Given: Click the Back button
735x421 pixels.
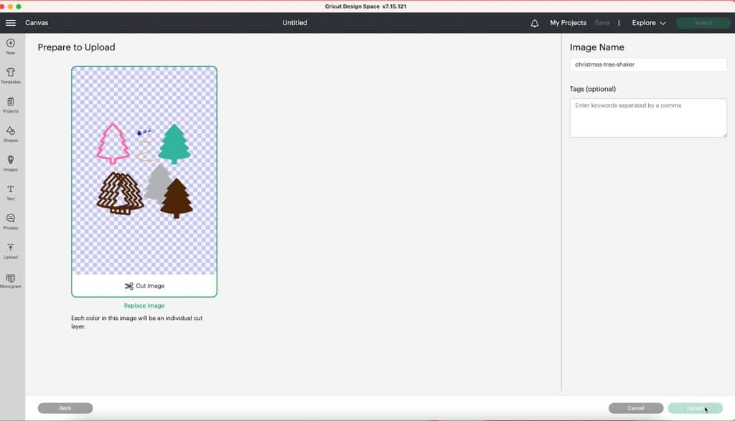Looking at the screenshot, I should (65, 408).
